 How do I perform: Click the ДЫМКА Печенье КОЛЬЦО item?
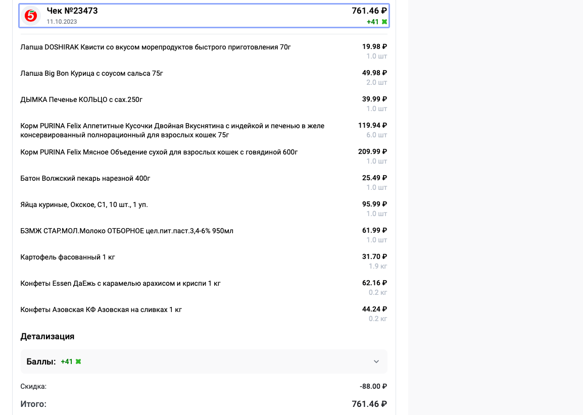tap(81, 100)
